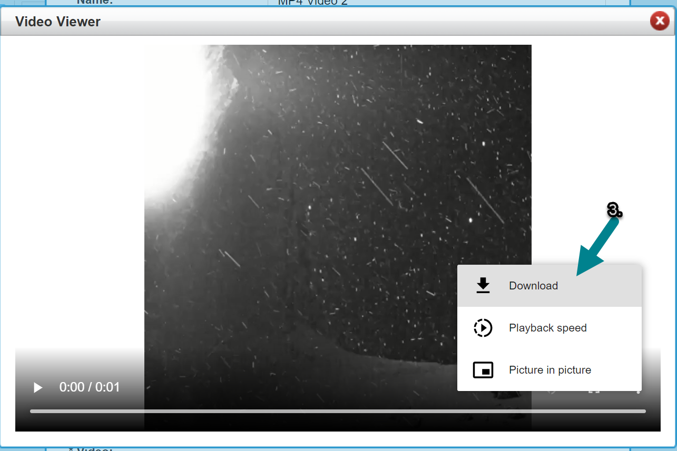Click the dashed-circle playback speed icon
Image resolution: width=677 pixels, height=451 pixels.
483,328
